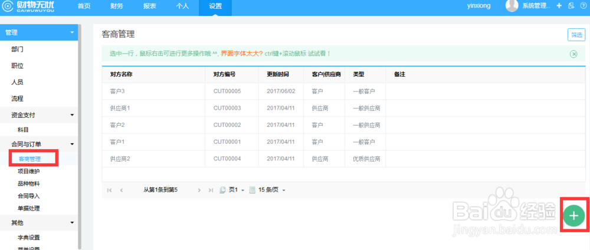Go to next page of results

pyautogui.click(x=199, y=190)
